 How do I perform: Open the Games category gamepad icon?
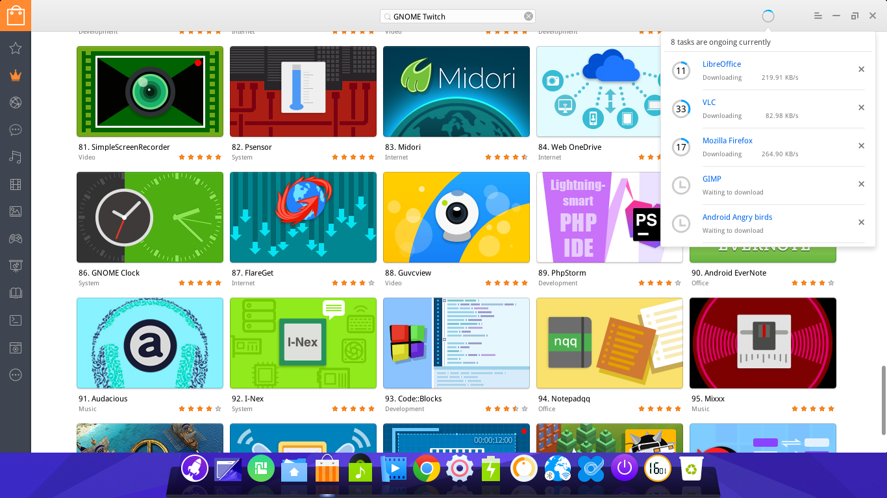[16, 239]
